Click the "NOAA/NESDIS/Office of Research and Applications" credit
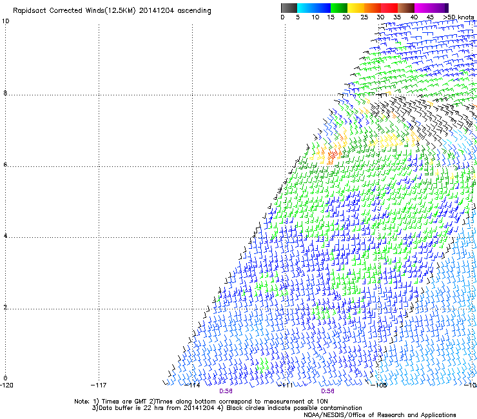 (x=380, y=415)
